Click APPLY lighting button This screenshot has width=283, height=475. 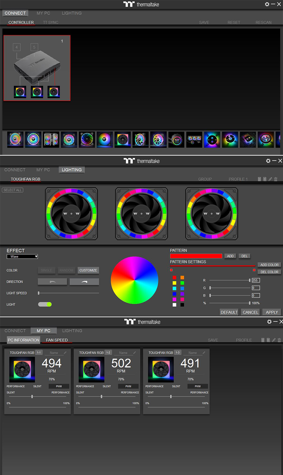click(272, 312)
